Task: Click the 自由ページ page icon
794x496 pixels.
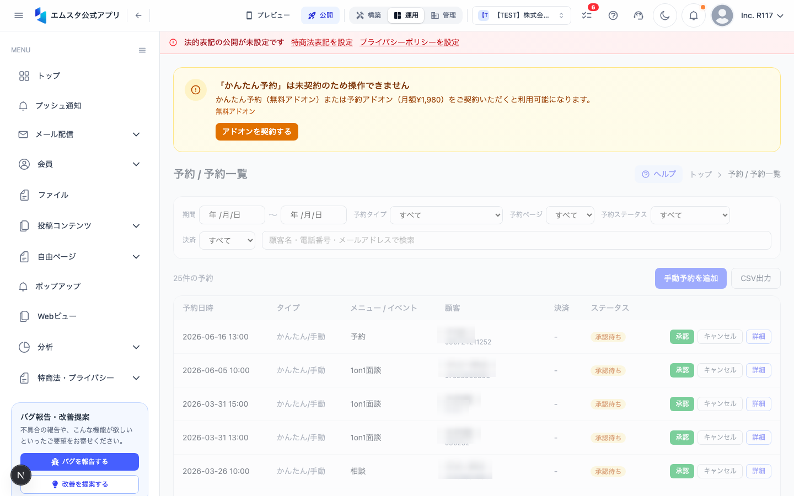Action: point(24,257)
